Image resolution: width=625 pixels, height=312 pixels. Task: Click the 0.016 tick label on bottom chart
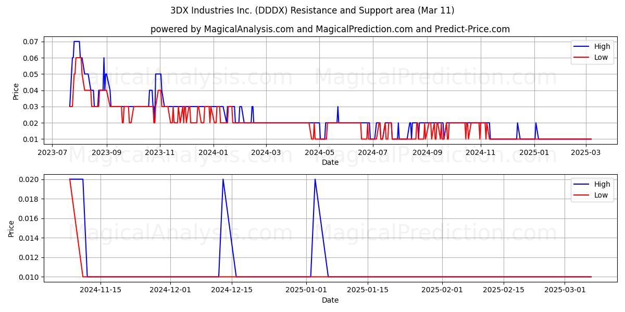click(x=30, y=218)
